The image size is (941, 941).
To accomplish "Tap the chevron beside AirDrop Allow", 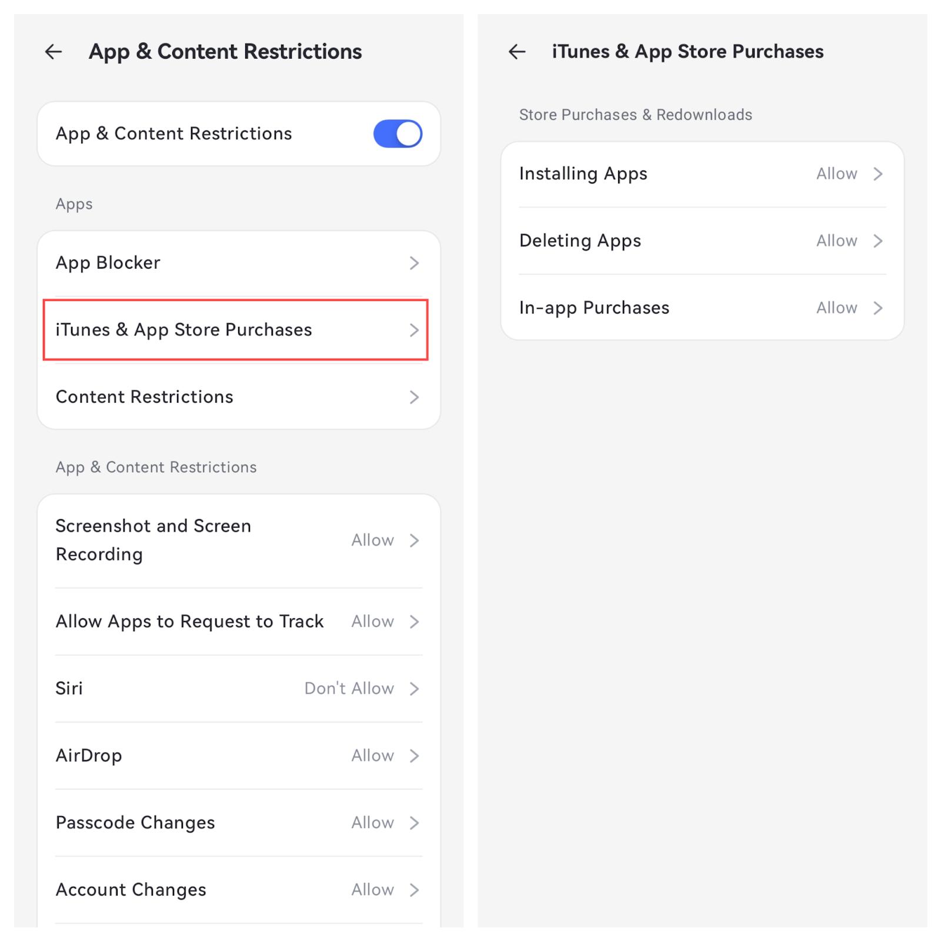I will point(414,756).
